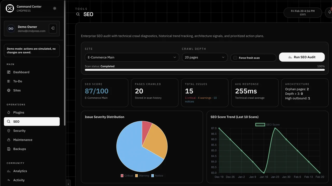The height and width of the screenshot is (186, 332).
Task: Click the Activity pulse icon
Action: point(9,180)
